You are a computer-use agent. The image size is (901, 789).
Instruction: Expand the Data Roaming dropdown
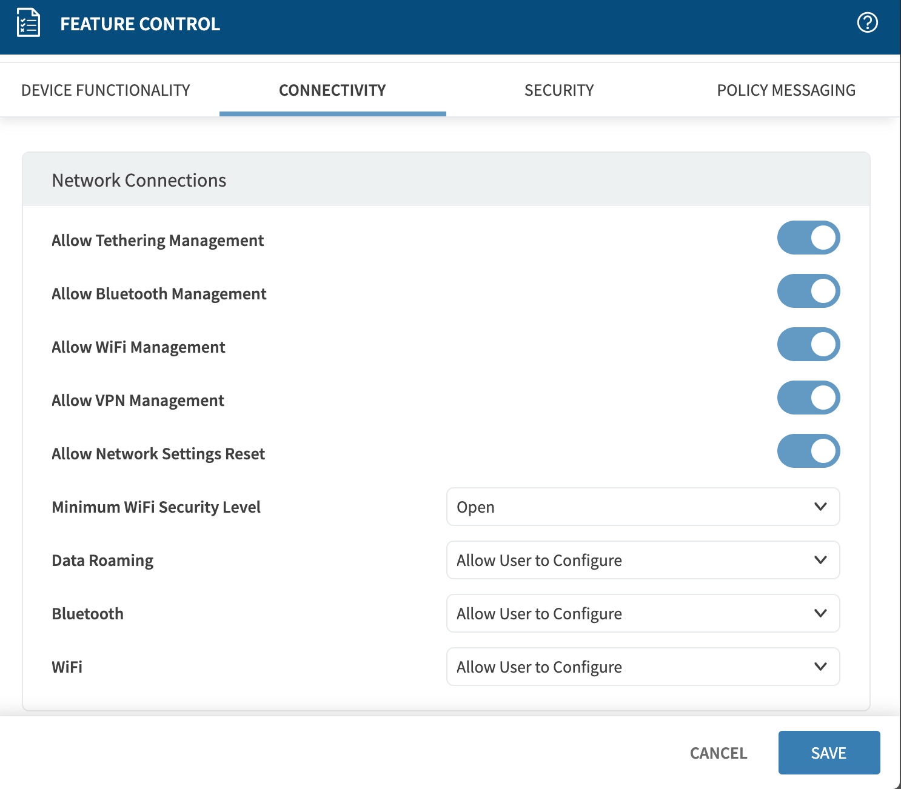point(643,560)
